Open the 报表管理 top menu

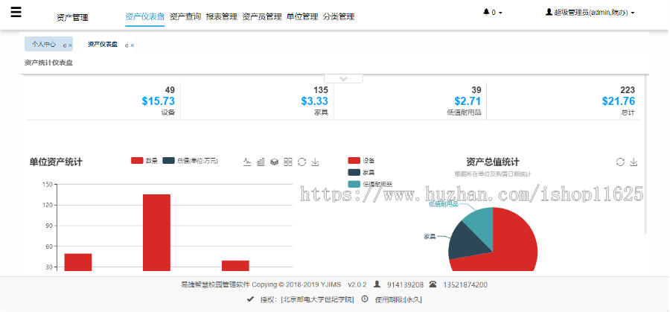(x=221, y=16)
